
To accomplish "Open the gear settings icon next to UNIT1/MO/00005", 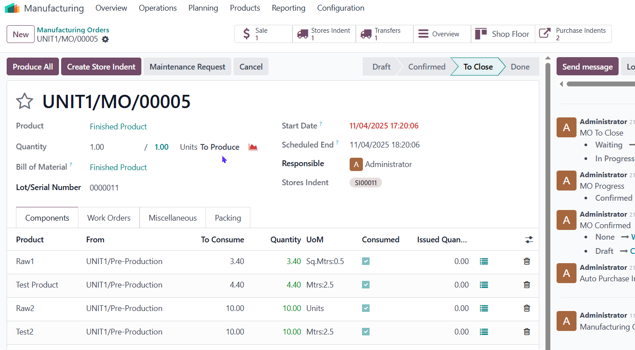I will tap(105, 39).
